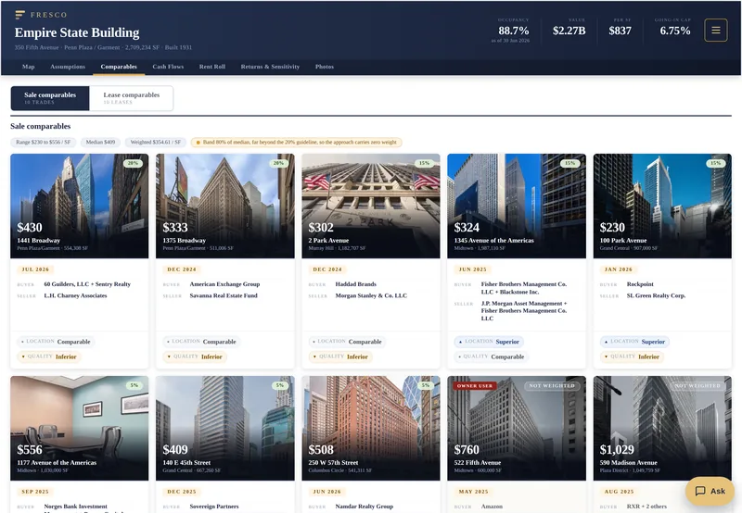This screenshot has width=742, height=513.
Task: Click the 88.7% occupancy metric
Action: coord(514,31)
